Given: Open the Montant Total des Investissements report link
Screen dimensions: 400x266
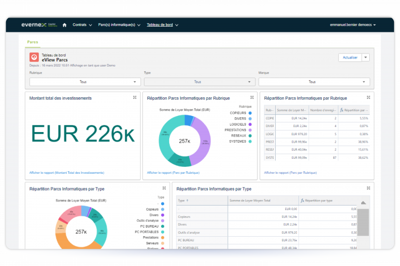Looking at the screenshot, I should [x=67, y=173].
